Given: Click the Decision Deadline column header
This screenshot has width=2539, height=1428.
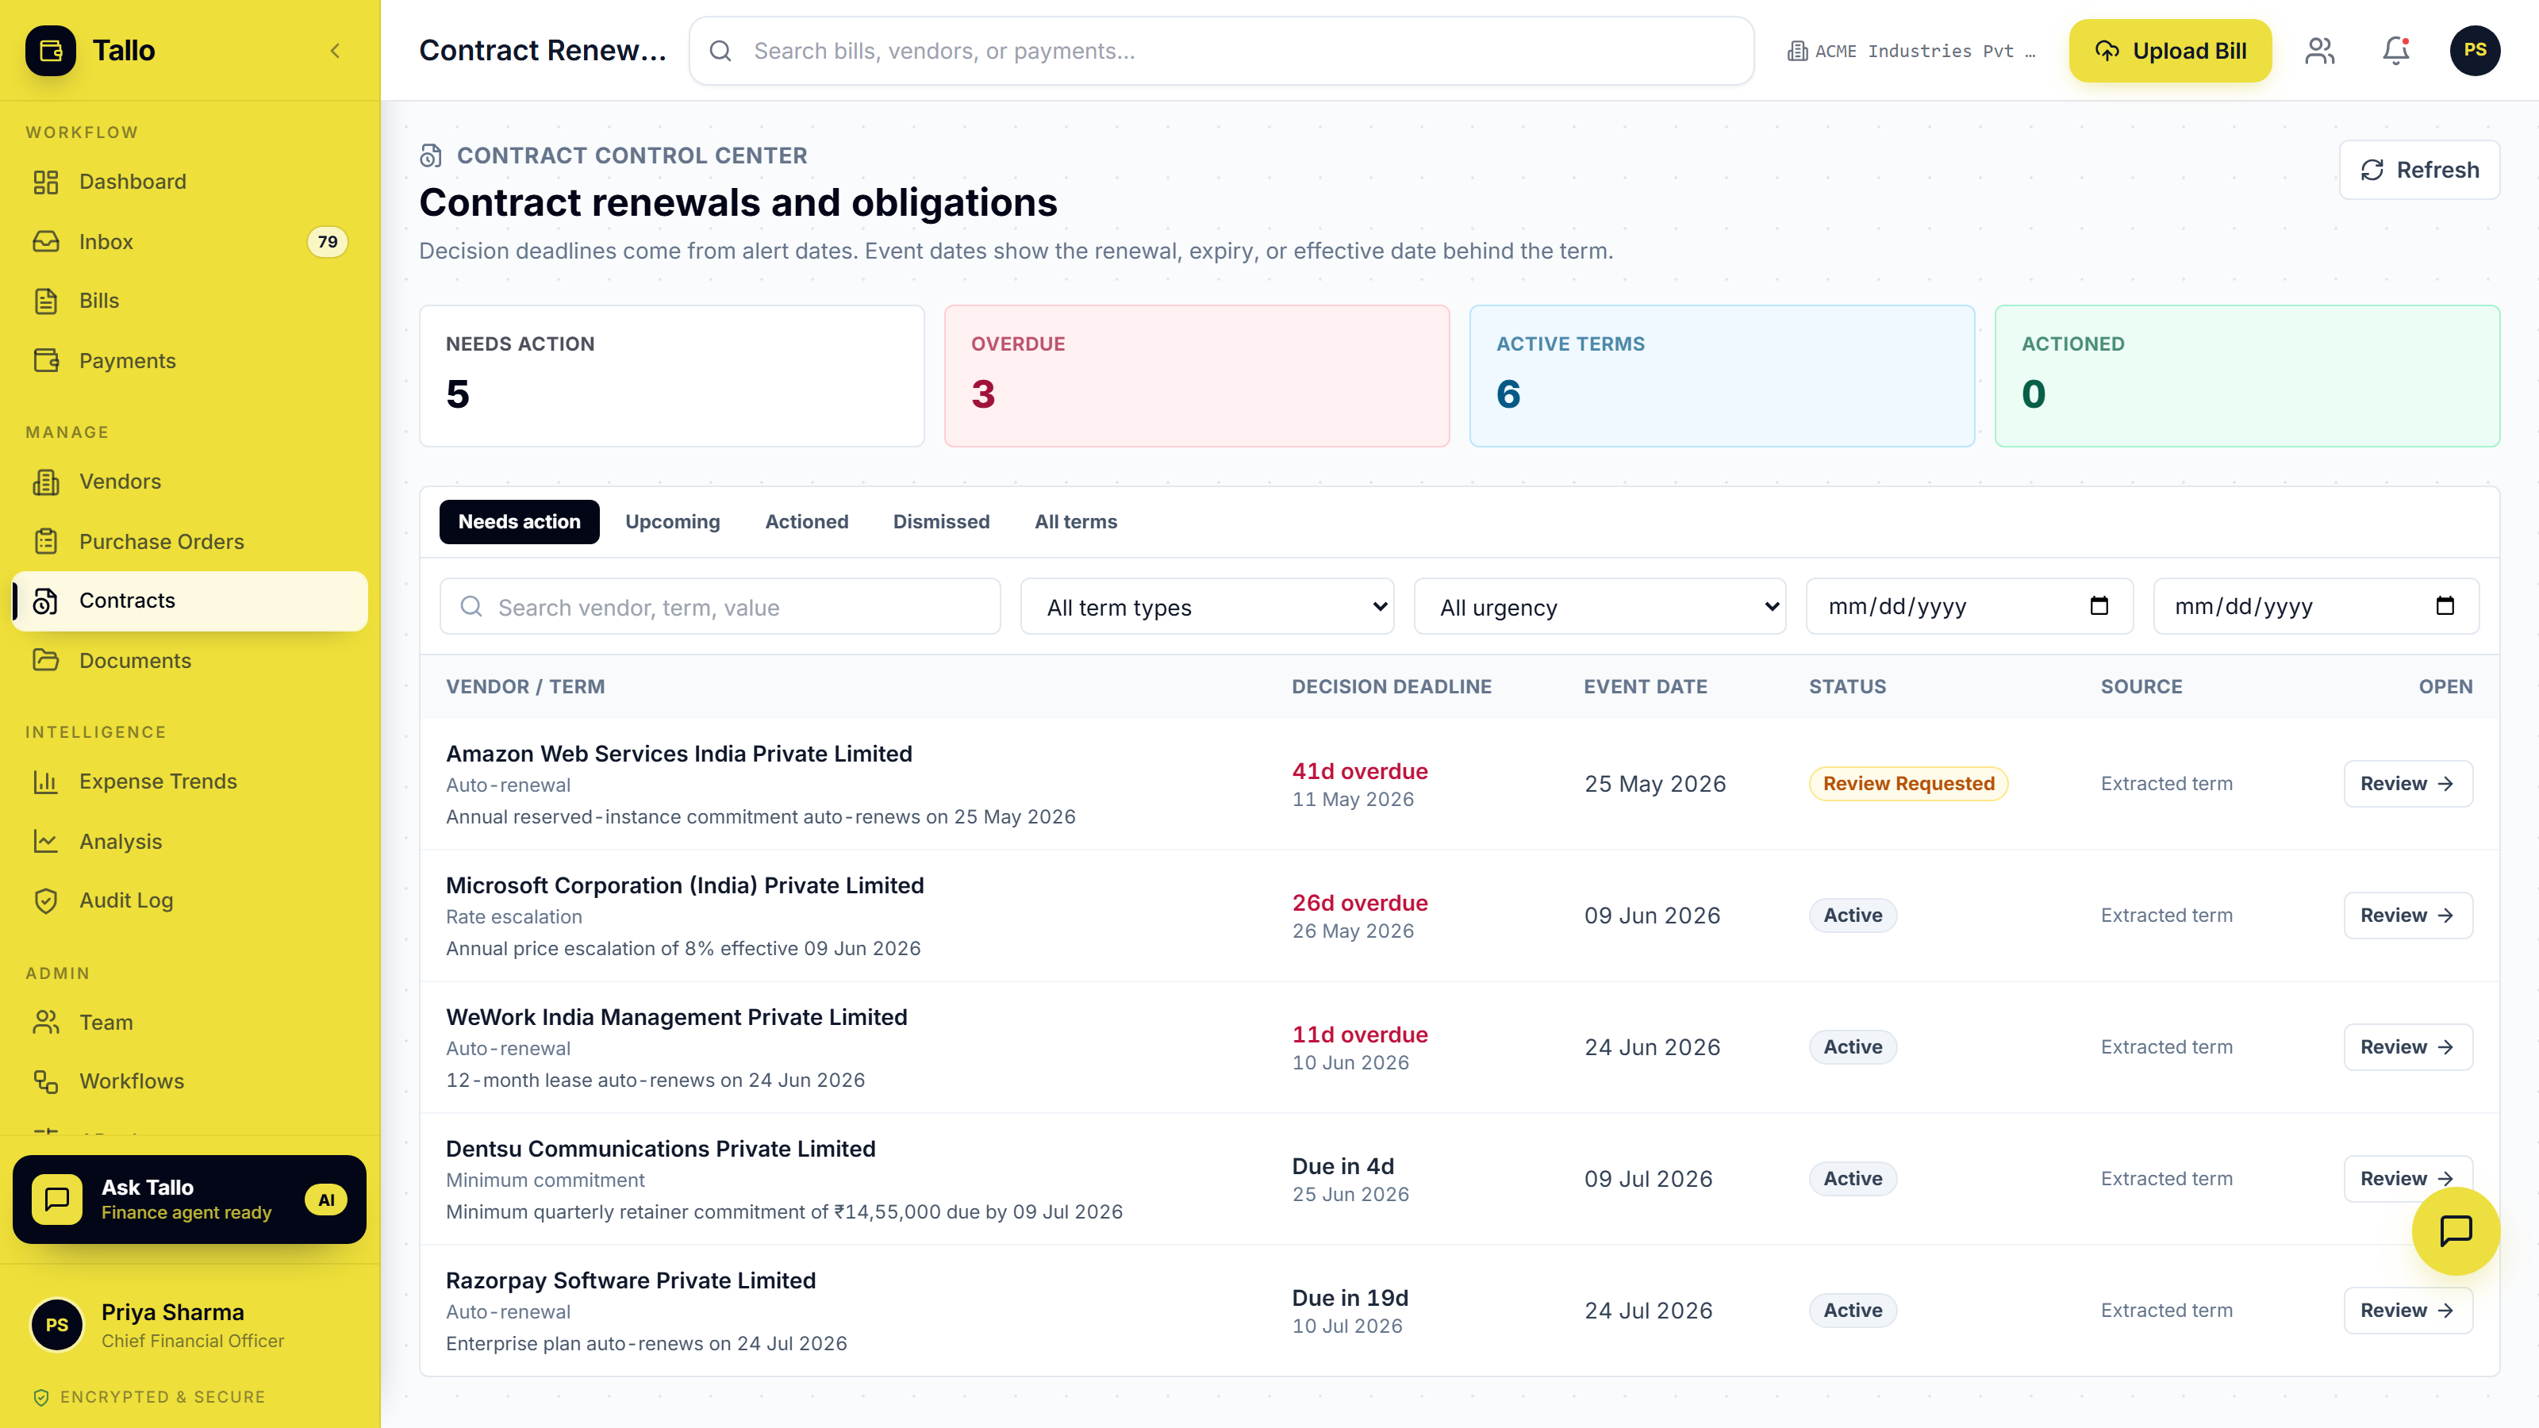Looking at the screenshot, I should tap(1392, 687).
